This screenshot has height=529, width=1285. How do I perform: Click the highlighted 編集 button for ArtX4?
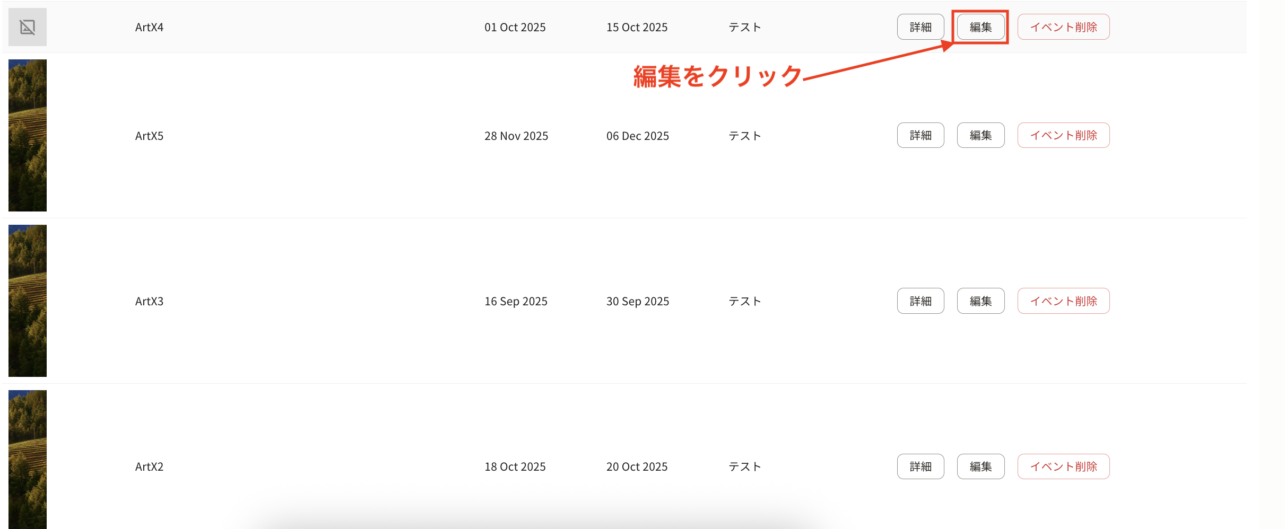click(980, 27)
